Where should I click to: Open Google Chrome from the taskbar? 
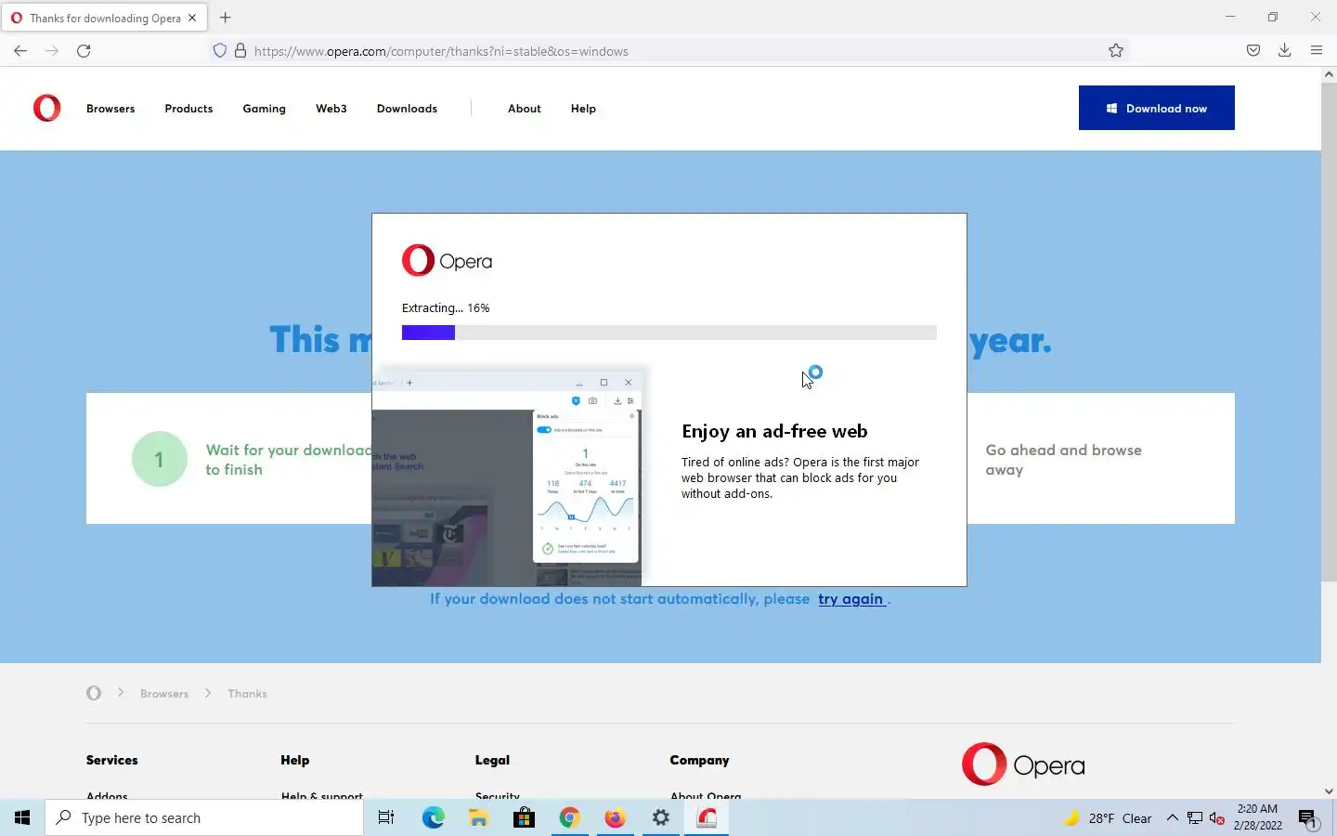tap(569, 818)
